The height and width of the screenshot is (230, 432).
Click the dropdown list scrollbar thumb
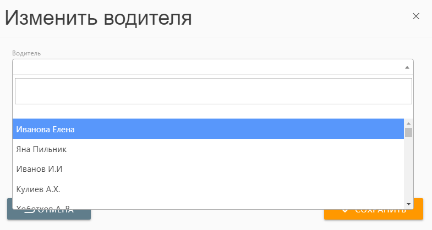pyautogui.click(x=408, y=132)
